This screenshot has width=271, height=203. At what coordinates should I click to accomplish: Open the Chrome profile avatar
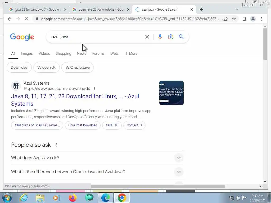click(x=253, y=19)
